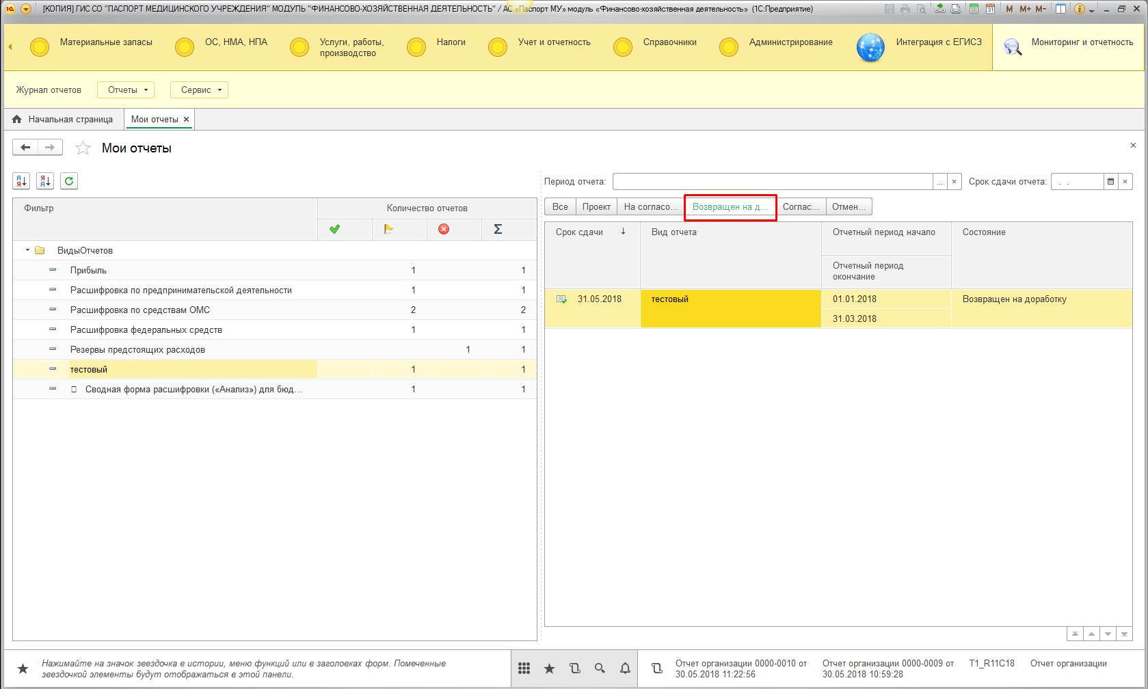
Task: Open date picker for Срок сдачи отчета
Action: coord(1110,182)
